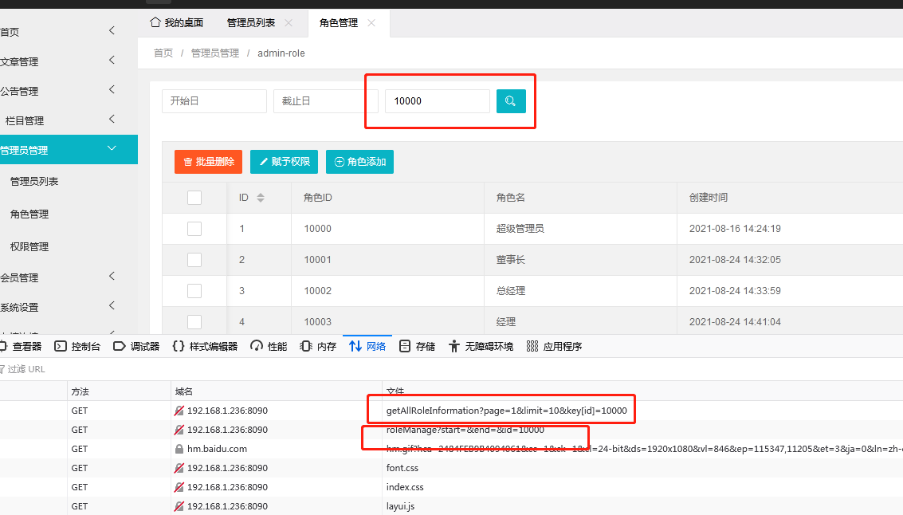Expand the 系统设置 section

68,306
